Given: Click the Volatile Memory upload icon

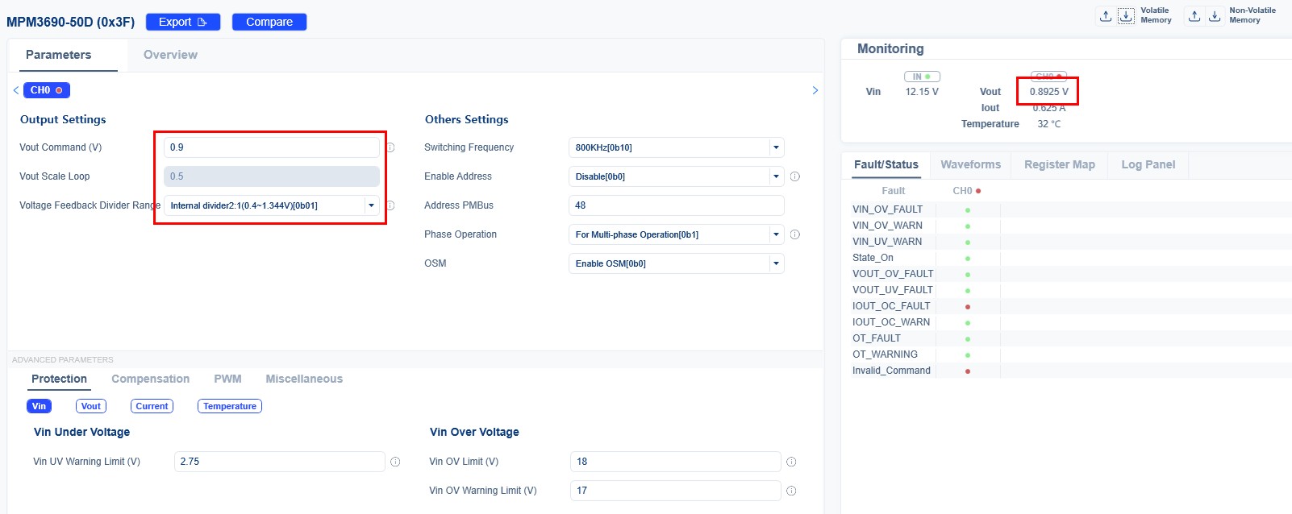Looking at the screenshot, I should 1106,16.
